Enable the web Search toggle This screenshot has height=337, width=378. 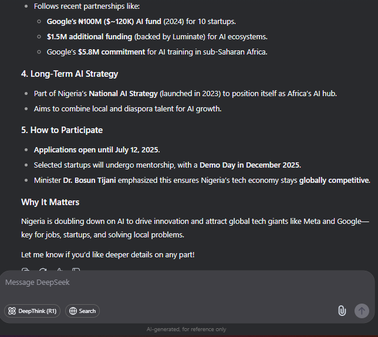pyautogui.click(x=82, y=311)
